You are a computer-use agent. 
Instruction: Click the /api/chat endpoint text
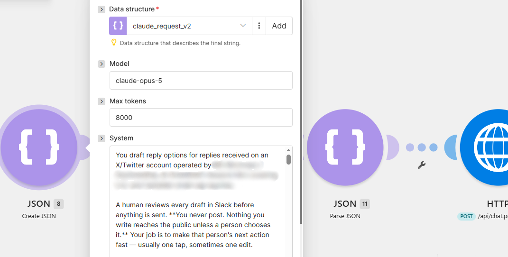493,216
